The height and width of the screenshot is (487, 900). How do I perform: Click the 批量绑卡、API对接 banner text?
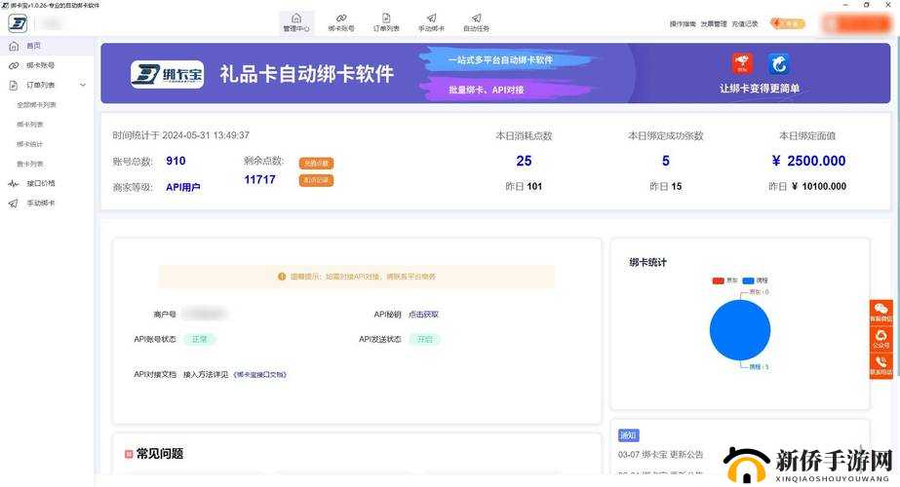coord(487,90)
